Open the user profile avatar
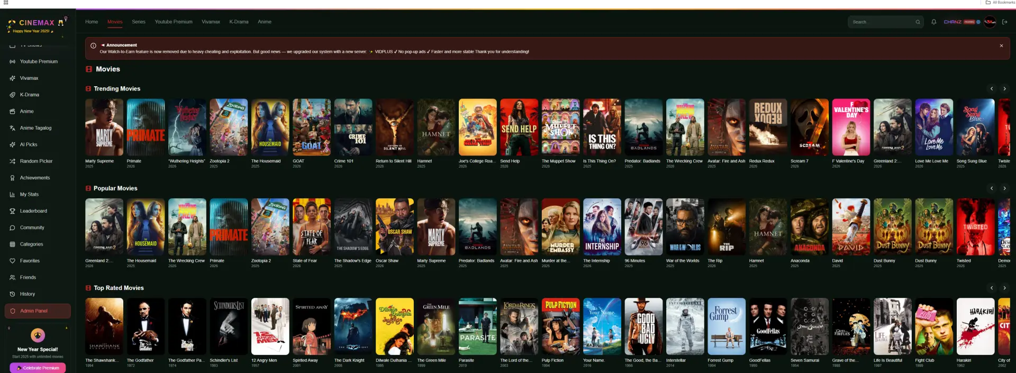Viewport: 1016px width, 373px height. click(990, 22)
